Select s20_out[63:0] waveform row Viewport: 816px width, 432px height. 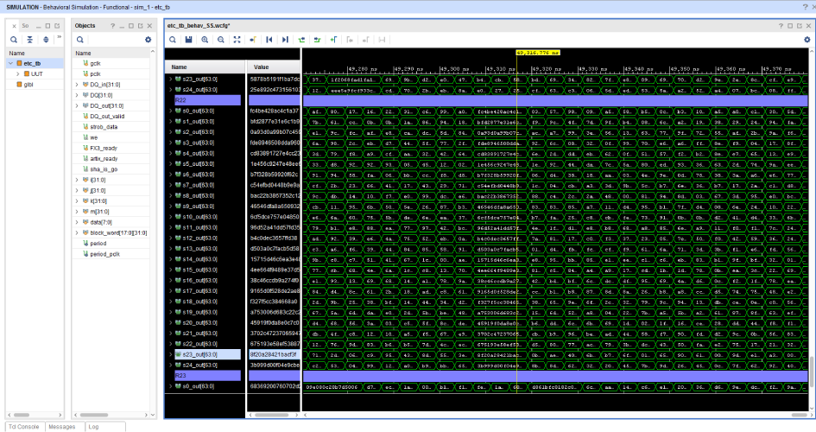click(199, 322)
